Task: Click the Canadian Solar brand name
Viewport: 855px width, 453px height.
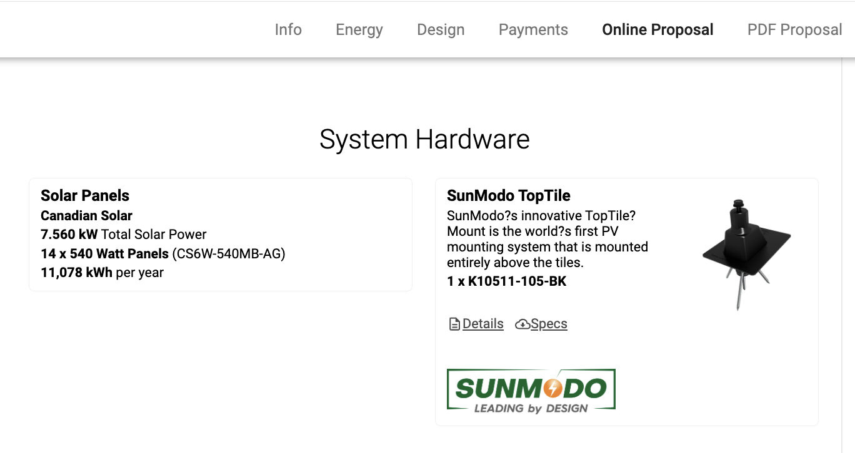Action: [x=86, y=215]
